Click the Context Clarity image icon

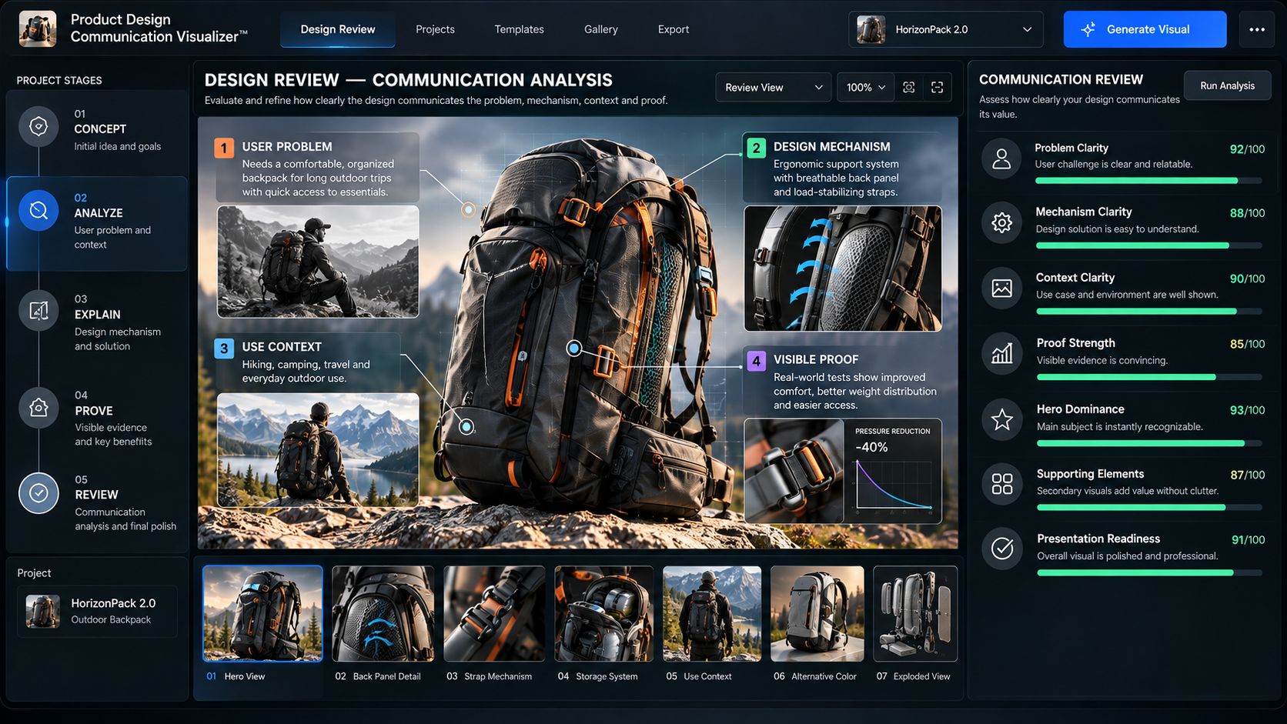pos(1001,289)
